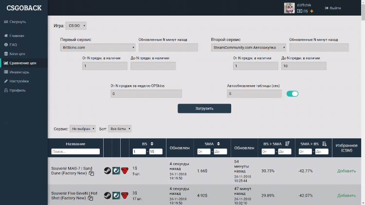The width and height of the screenshot is (365, 205).
Task: Toggle table auto-refresh switch
Action: pyautogui.click(x=292, y=93)
